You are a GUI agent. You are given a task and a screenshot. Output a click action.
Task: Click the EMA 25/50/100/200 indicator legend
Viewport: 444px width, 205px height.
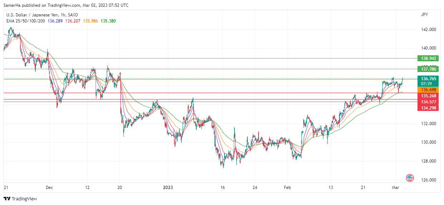(x=26, y=21)
